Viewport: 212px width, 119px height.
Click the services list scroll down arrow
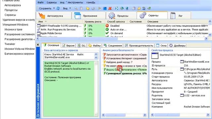coord(210,35)
